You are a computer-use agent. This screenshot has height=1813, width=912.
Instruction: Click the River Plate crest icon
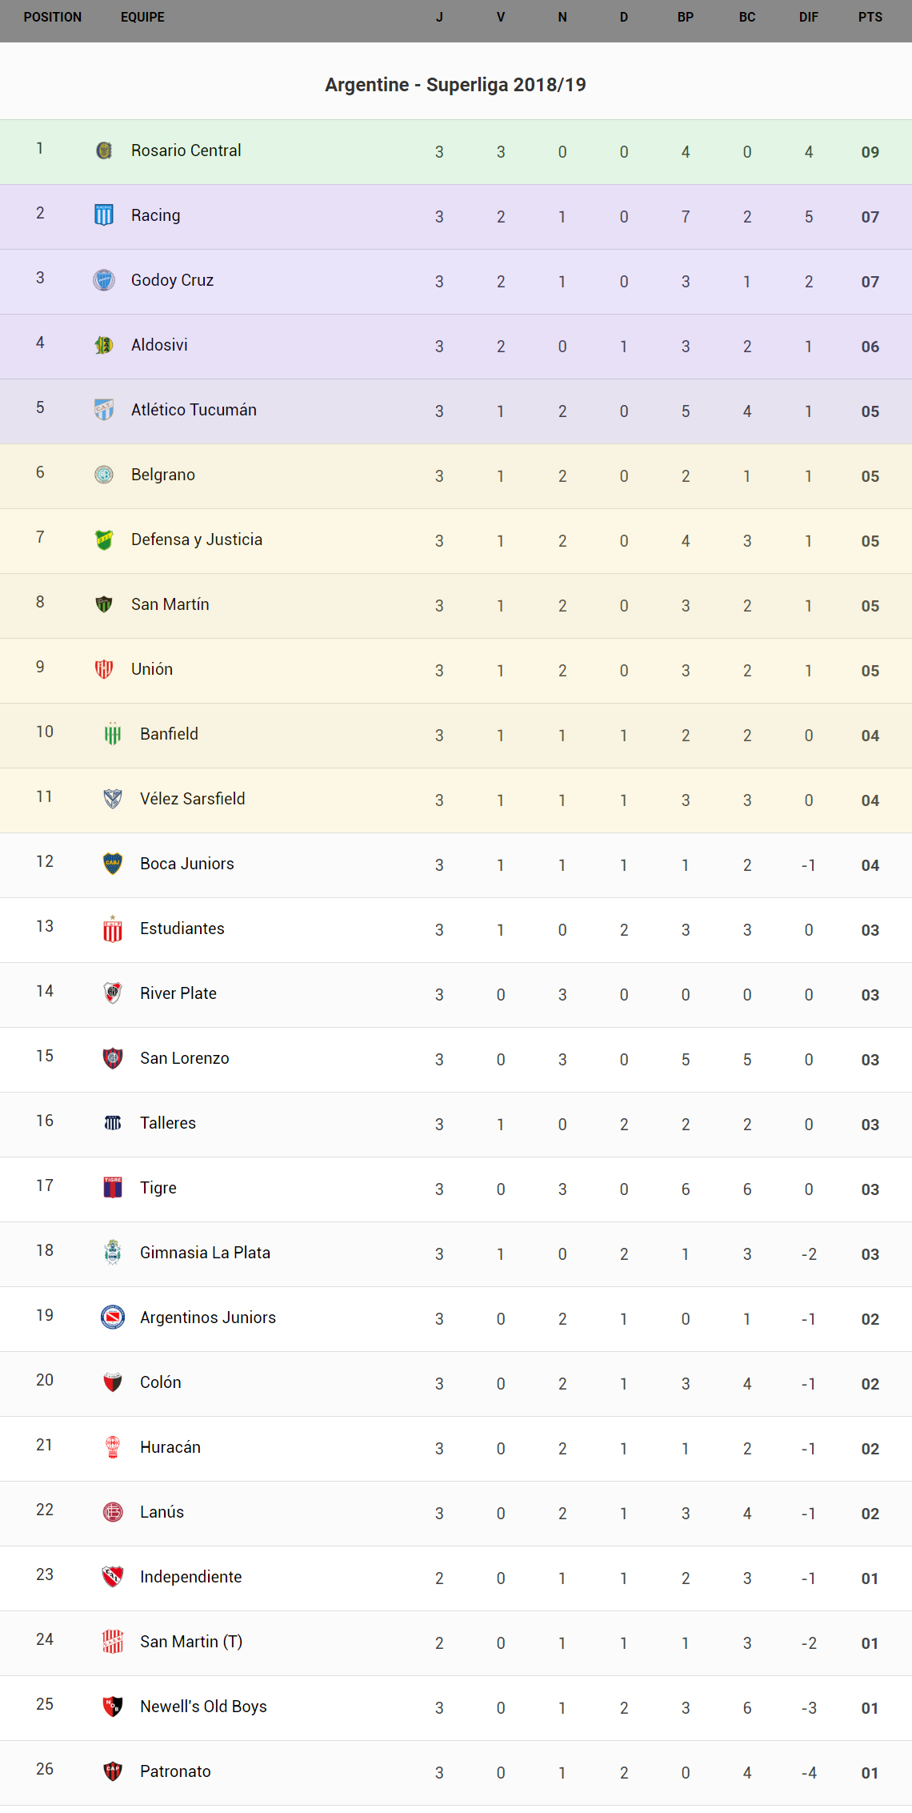113,993
